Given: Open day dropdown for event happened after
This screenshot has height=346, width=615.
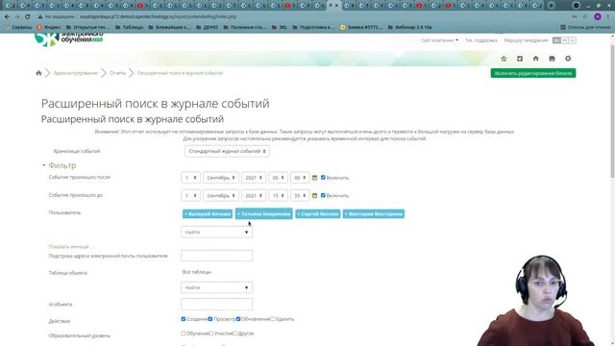Looking at the screenshot, I should 190,178.
